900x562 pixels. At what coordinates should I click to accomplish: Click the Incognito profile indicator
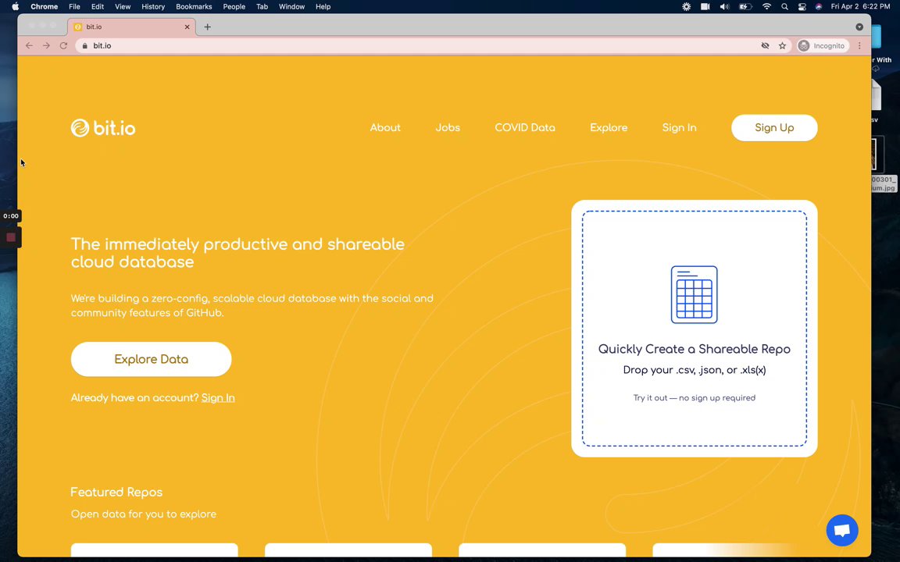tap(823, 46)
